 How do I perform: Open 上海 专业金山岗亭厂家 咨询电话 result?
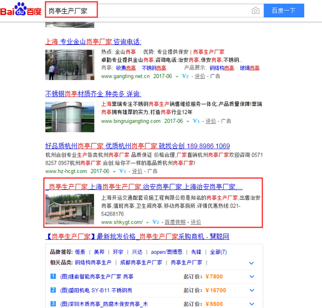click(93, 42)
